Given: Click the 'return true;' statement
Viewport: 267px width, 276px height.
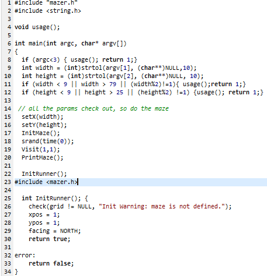Looking at the screenshot, I should [50, 239].
